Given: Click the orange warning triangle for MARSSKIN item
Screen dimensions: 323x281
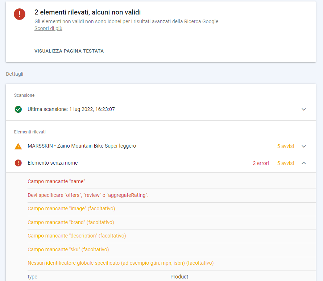Looking at the screenshot, I should [x=18, y=146].
